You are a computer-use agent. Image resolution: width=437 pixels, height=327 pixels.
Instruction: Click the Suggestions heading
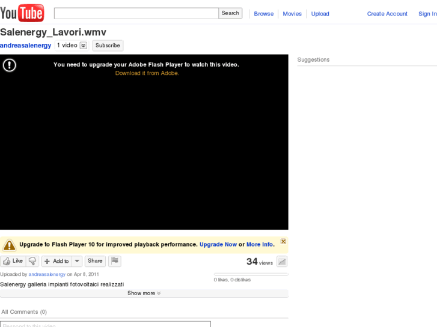tap(313, 59)
